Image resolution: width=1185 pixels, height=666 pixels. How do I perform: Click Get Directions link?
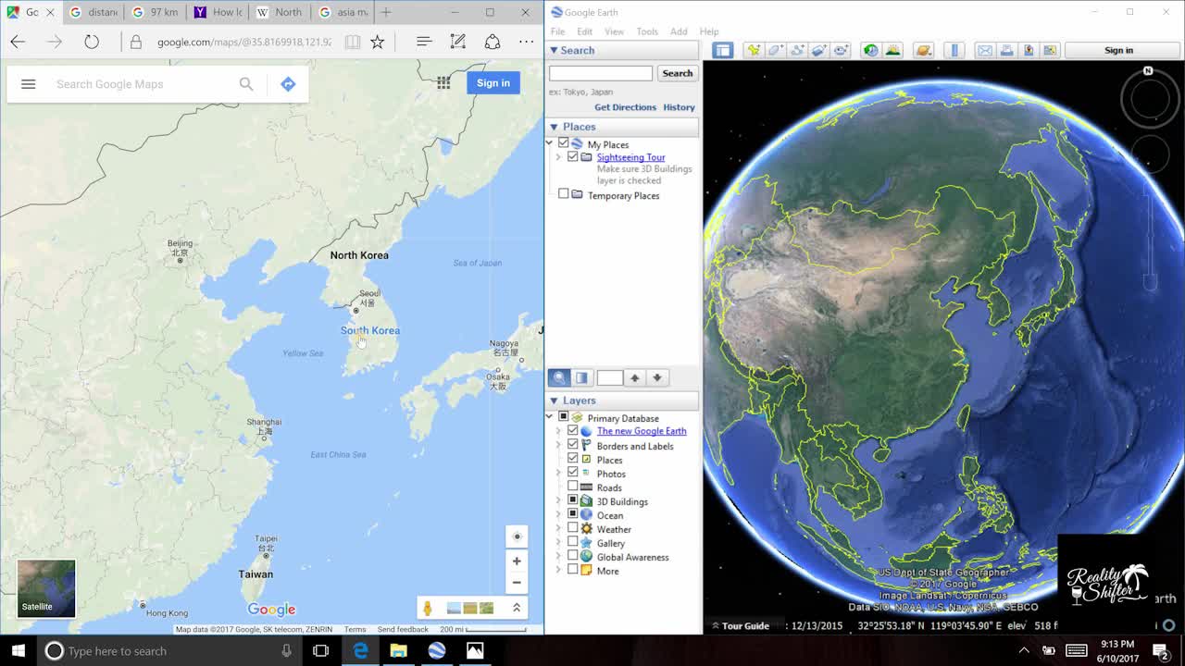coord(625,107)
